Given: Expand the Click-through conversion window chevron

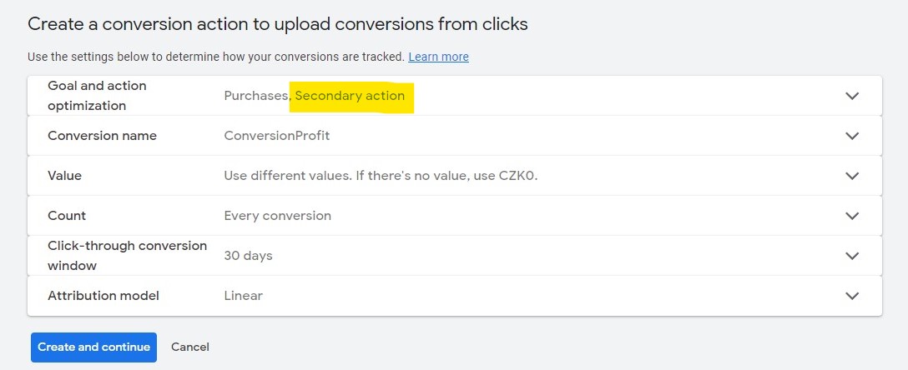Looking at the screenshot, I should coord(852,256).
